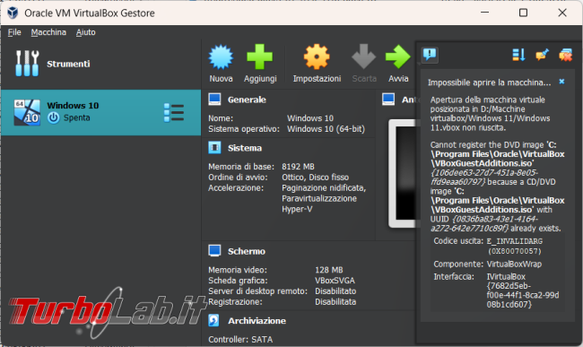583x347 pixels.
Task: Click the 'Server di desktop remoto:' label
Action: [257, 291]
